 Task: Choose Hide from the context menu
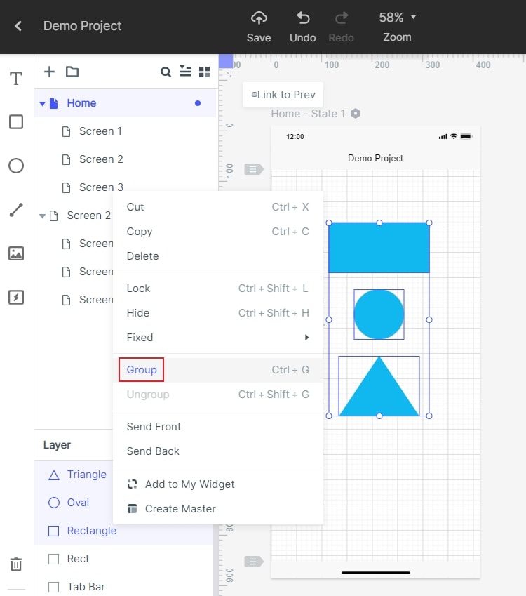coord(218,313)
